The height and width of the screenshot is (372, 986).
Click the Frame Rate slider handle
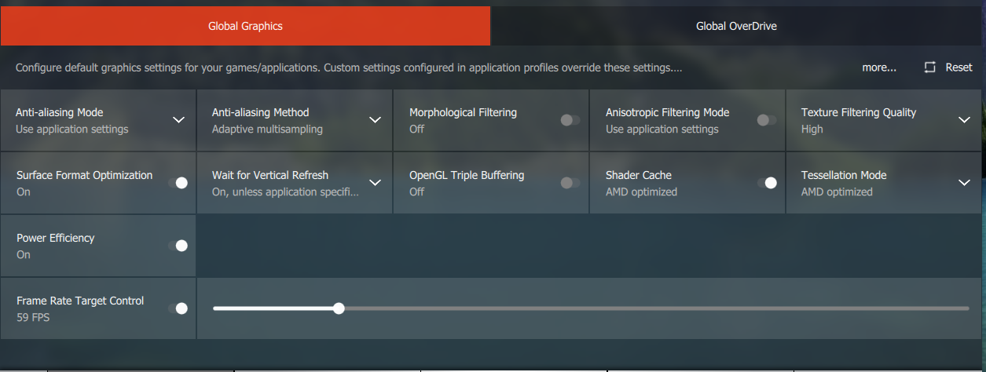pyautogui.click(x=339, y=308)
